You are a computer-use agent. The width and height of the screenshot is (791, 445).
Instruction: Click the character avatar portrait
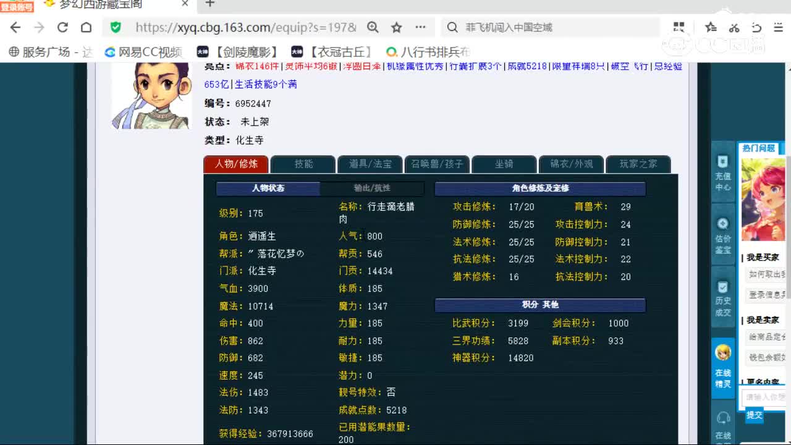151,96
